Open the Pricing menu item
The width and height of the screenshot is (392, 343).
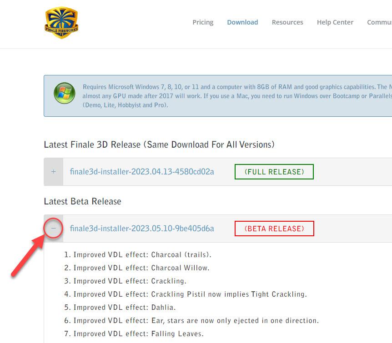point(203,22)
